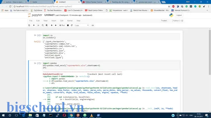Image resolution: width=211 pixels, height=118 pixels.
Task: Switch to the pandas.read_excel tab
Action: click(147, 2)
